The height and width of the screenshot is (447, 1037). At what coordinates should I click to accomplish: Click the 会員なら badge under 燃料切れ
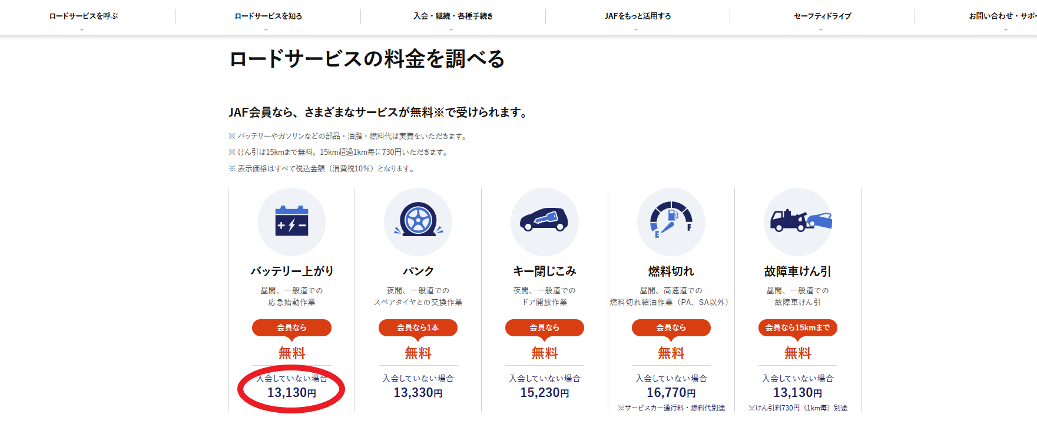671,327
